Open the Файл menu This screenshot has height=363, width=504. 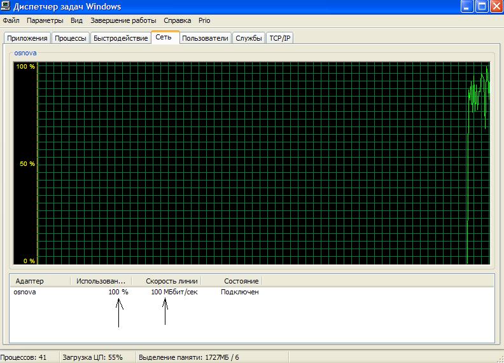click(x=11, y=20)
